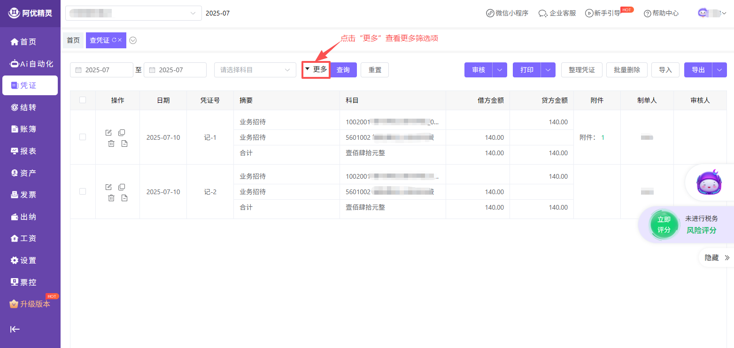Open the attachment count link for 记-1
This screenshot has width=734, height=348.
click(x=603, y=137)
